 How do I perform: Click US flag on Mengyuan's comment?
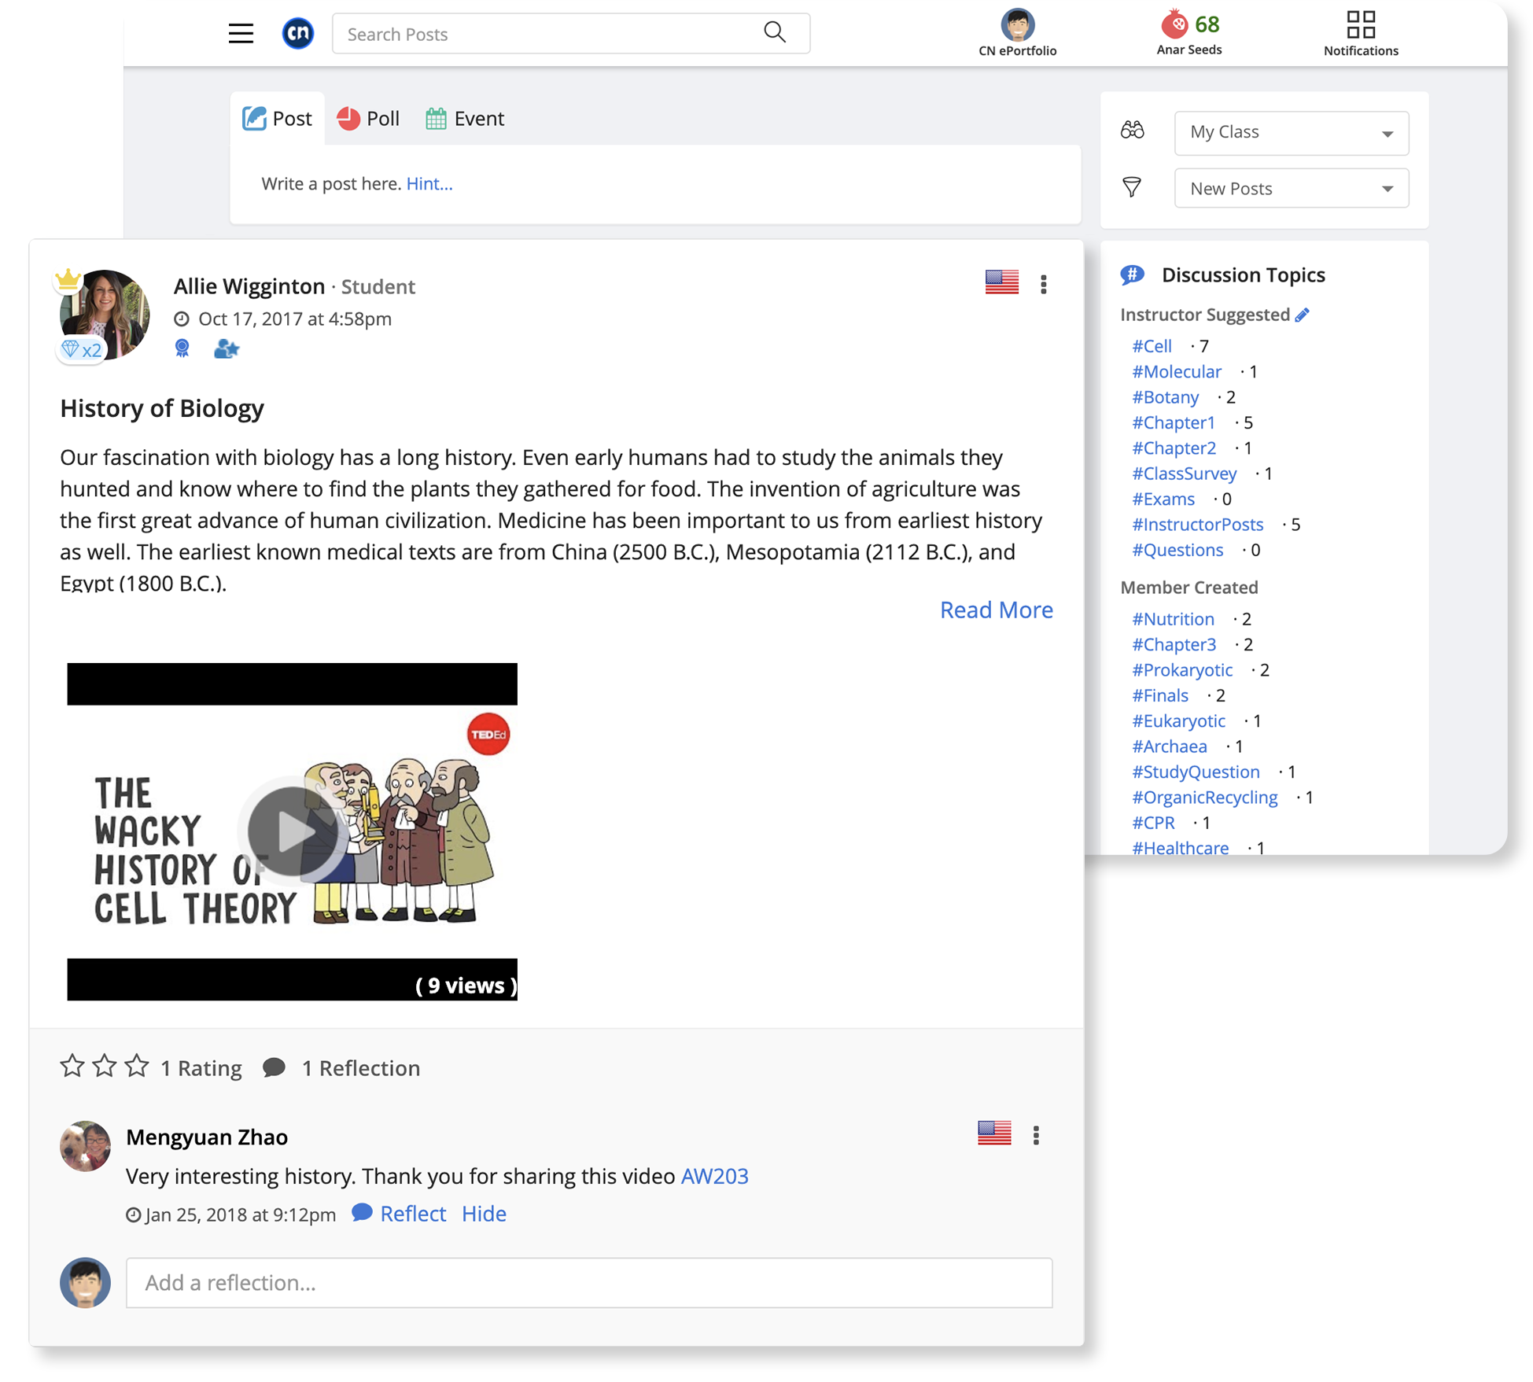[x=994, y=1133]
